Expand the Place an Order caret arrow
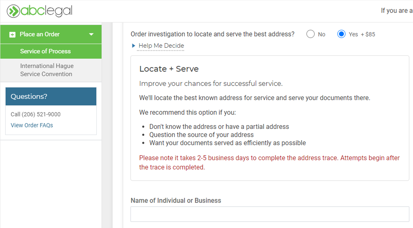Image resolution: width=413 pixels, height=228 pixels. [91, 35]
